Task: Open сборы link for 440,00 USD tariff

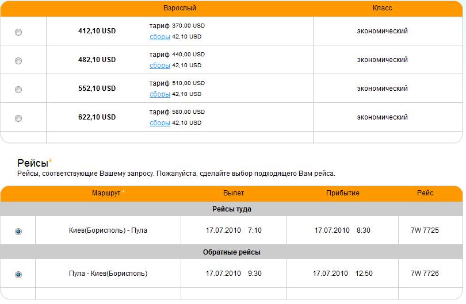Action: [x=159, y=66]
